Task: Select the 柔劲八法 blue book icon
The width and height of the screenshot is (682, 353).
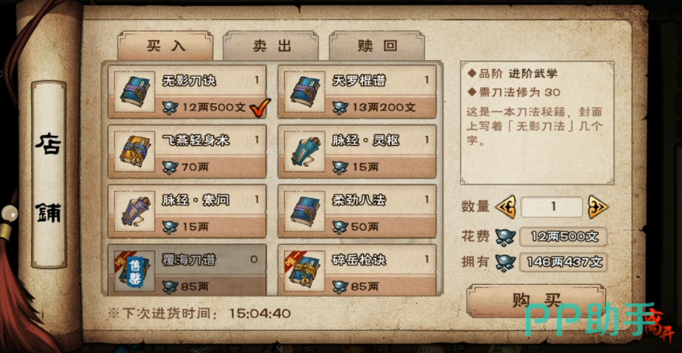Action: [305, 212]
